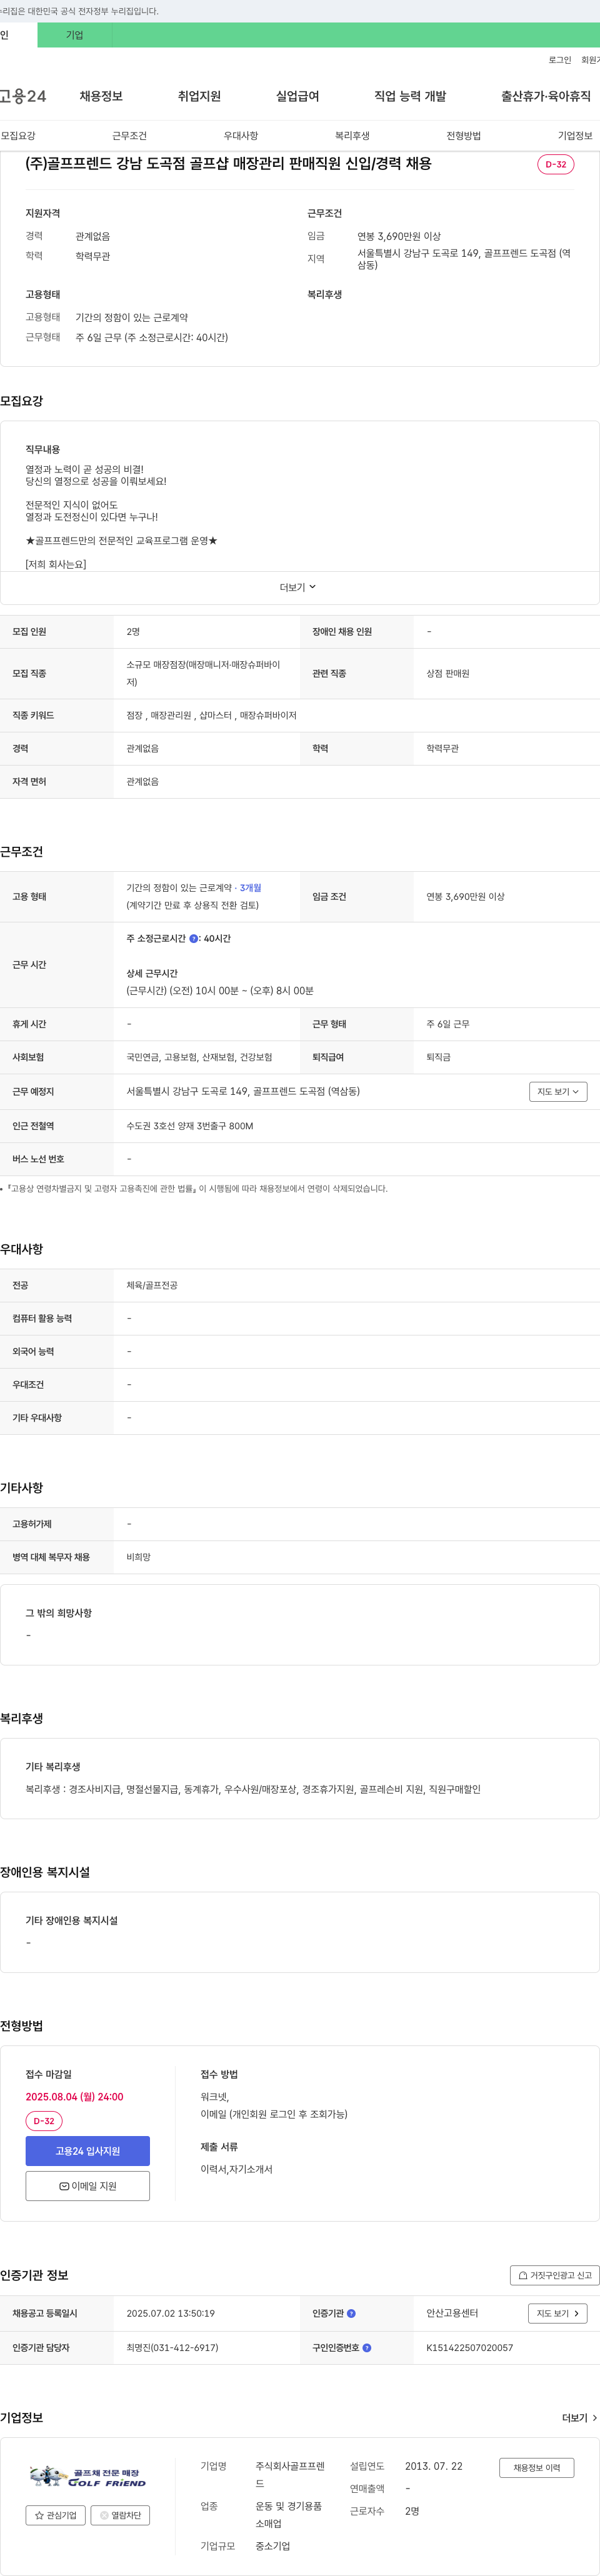600x2576 pixels.
Task: Apply via 고용24 입사지원 button
Action: (88, 2150)
